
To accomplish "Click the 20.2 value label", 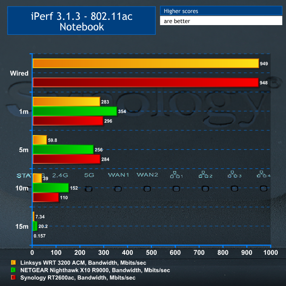I will coord(43,226).
